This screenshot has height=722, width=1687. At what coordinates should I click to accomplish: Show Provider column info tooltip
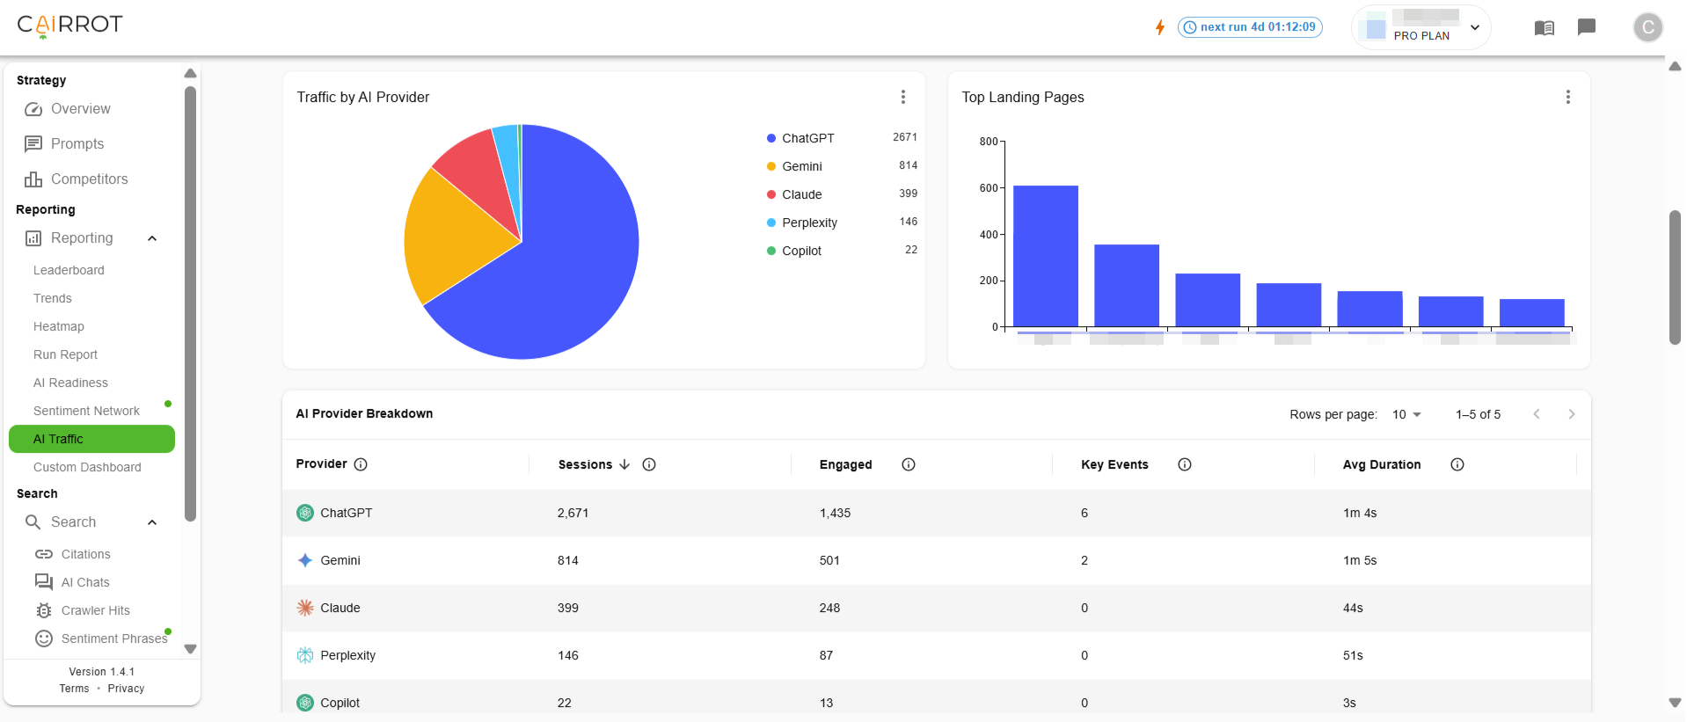click(x=361, y=464)
